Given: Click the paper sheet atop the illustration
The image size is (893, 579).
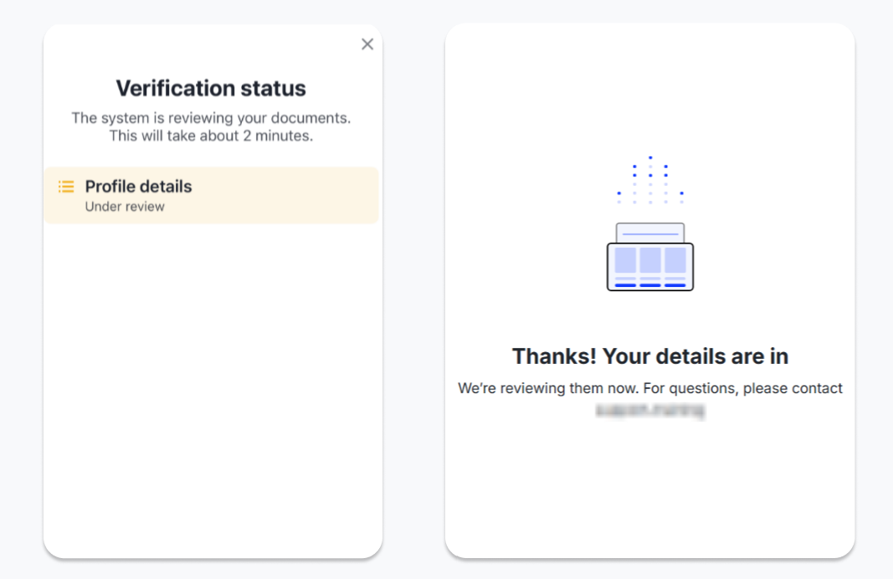Looking at the screenshot, I should (650, 232).
